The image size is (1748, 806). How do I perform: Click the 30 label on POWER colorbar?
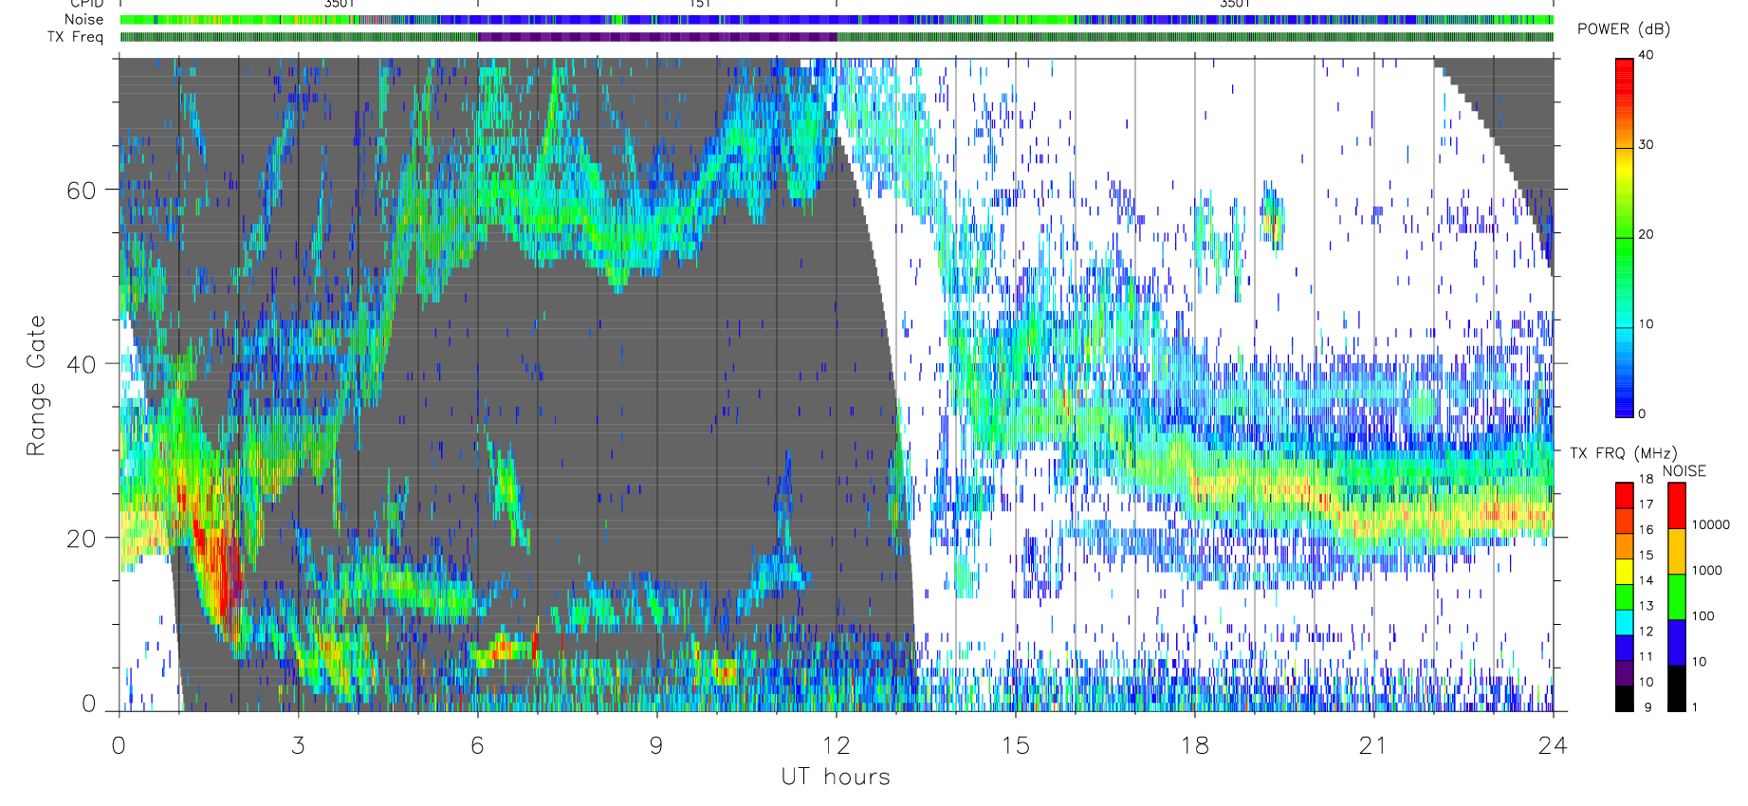point(1646,145)
